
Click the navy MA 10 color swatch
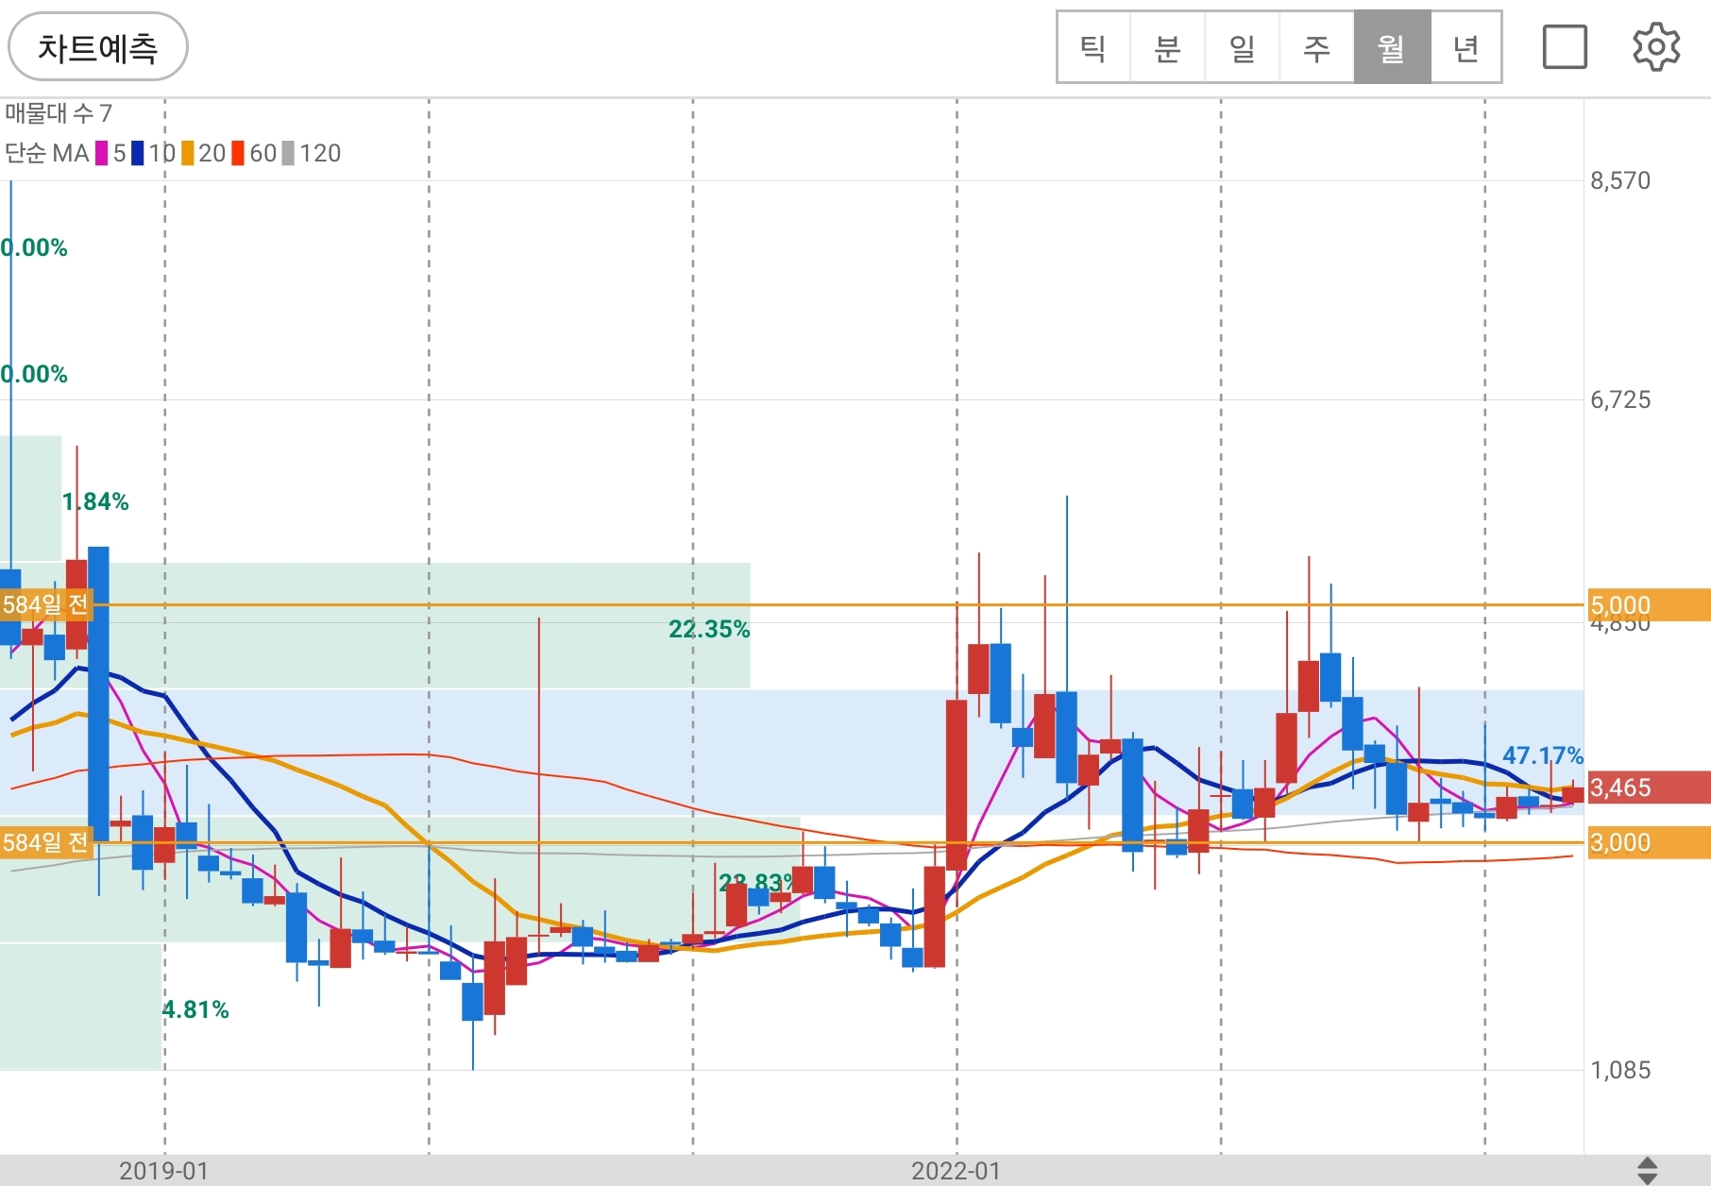coord(138,153)
